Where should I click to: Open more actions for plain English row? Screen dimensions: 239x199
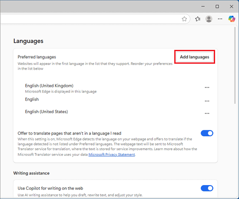pos(207,101)
